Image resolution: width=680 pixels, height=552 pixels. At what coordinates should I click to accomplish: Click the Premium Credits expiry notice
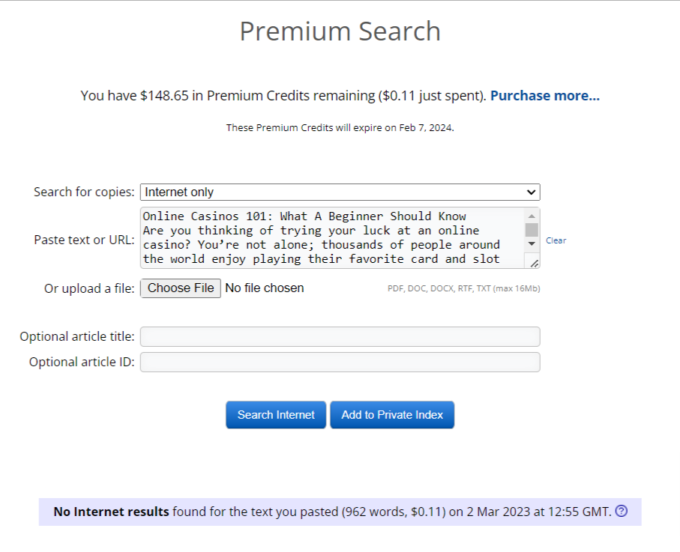coord(340,128)
